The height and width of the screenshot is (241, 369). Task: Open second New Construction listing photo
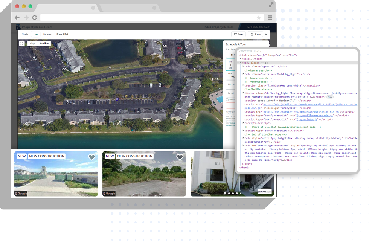[x=144, y=174]
